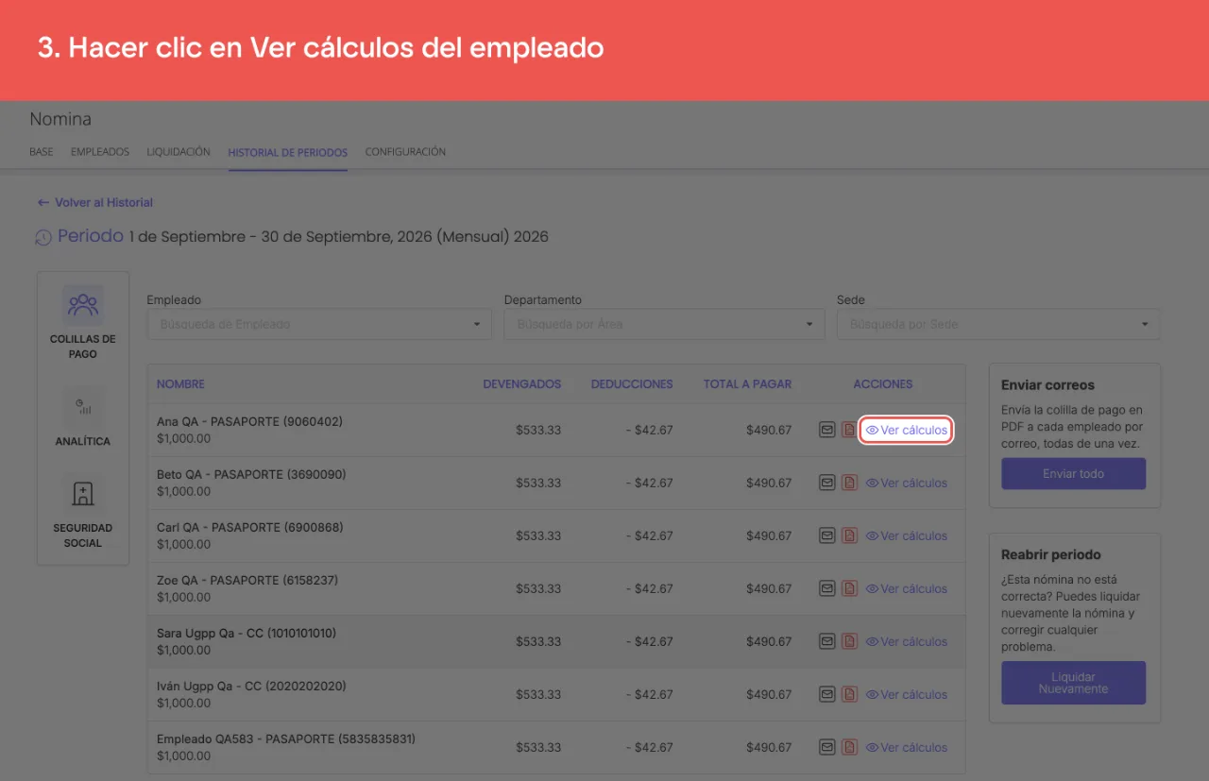Click the TOTAL A PAGAR column header
The image size is (1209, 781).
(747, 384)
